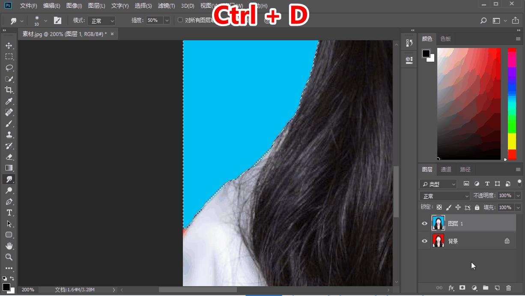This screenshot has height=296, width=525.
Task: Select the Zoom tool
Action: pos(9,257)
